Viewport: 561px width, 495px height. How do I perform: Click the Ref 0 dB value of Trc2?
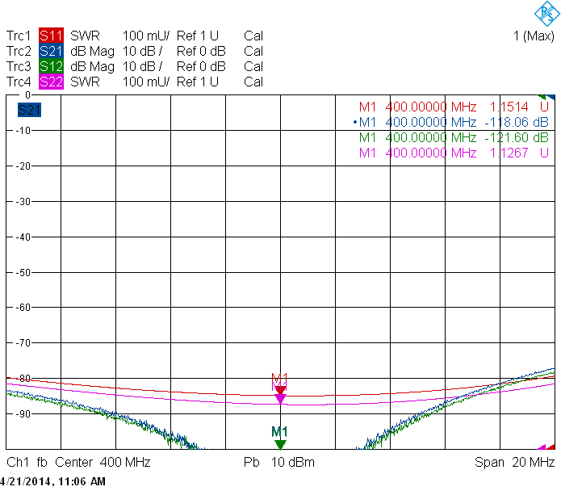click(x=201, y=51)
